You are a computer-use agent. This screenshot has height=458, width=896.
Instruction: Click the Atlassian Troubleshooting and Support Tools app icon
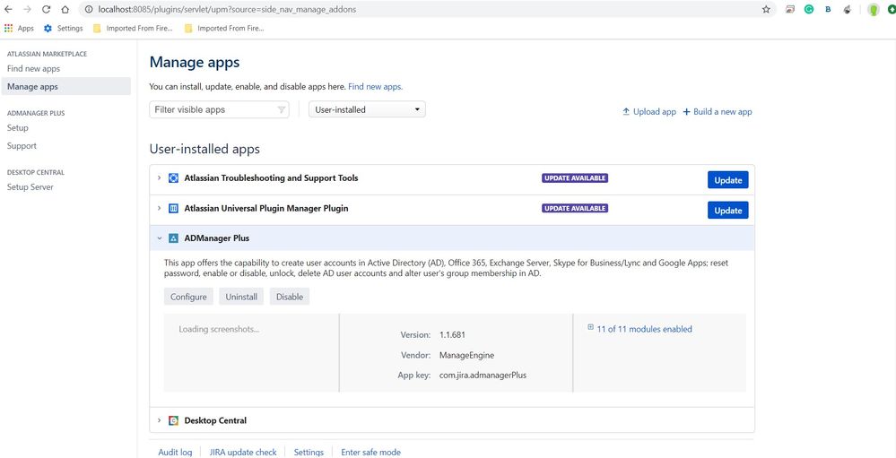tap(174, 178)
